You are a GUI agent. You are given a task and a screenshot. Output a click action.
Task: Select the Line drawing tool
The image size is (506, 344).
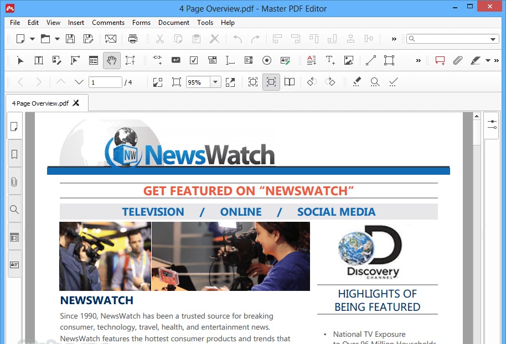370,60
